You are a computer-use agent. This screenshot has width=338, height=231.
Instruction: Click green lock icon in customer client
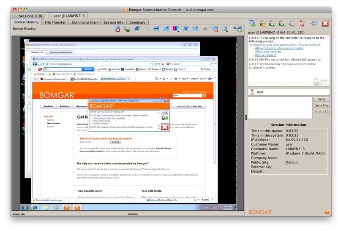(165, 118)
